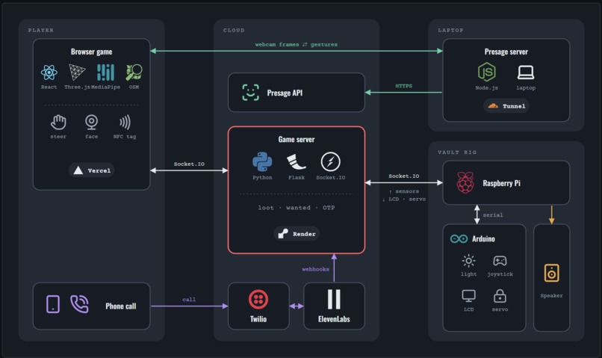This screenshot has height=358, width=602.
Task: Click the Presage API face-scan icon
Action: (x=250, y=93)
